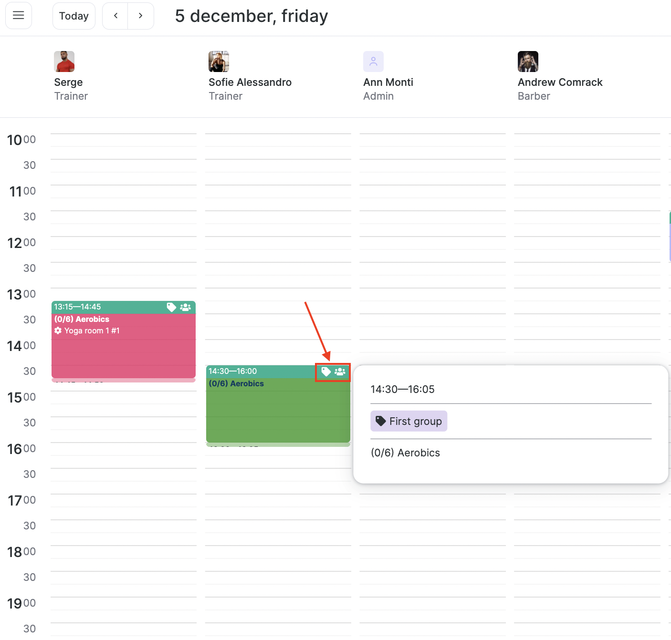671x640 pixels.
Task: Click tag icon on Serge's 13:15 Aerobics event
Action: (x=171, y=307)
